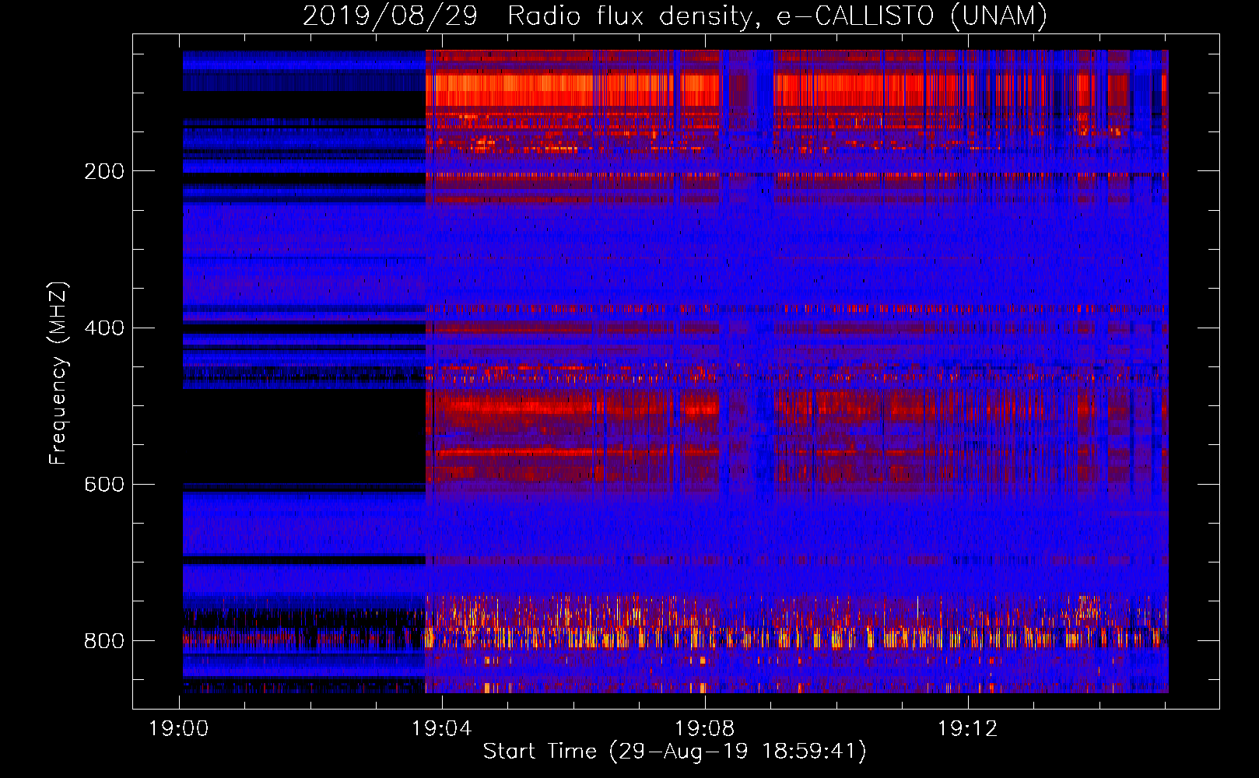Click the plot title '2019/08/29 Radio flux density, e-CALLISTO (UNAM)'

[675, 16]
